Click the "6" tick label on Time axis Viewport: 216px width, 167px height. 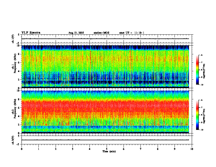[124, 149]
